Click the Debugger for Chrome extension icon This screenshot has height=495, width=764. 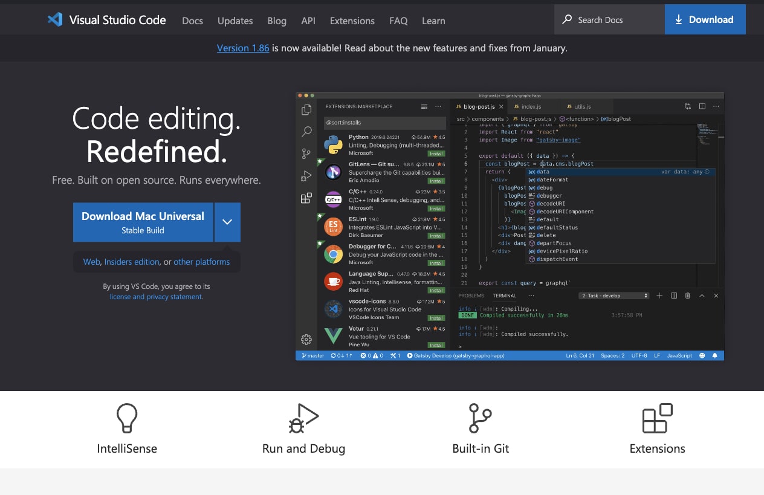333,254
